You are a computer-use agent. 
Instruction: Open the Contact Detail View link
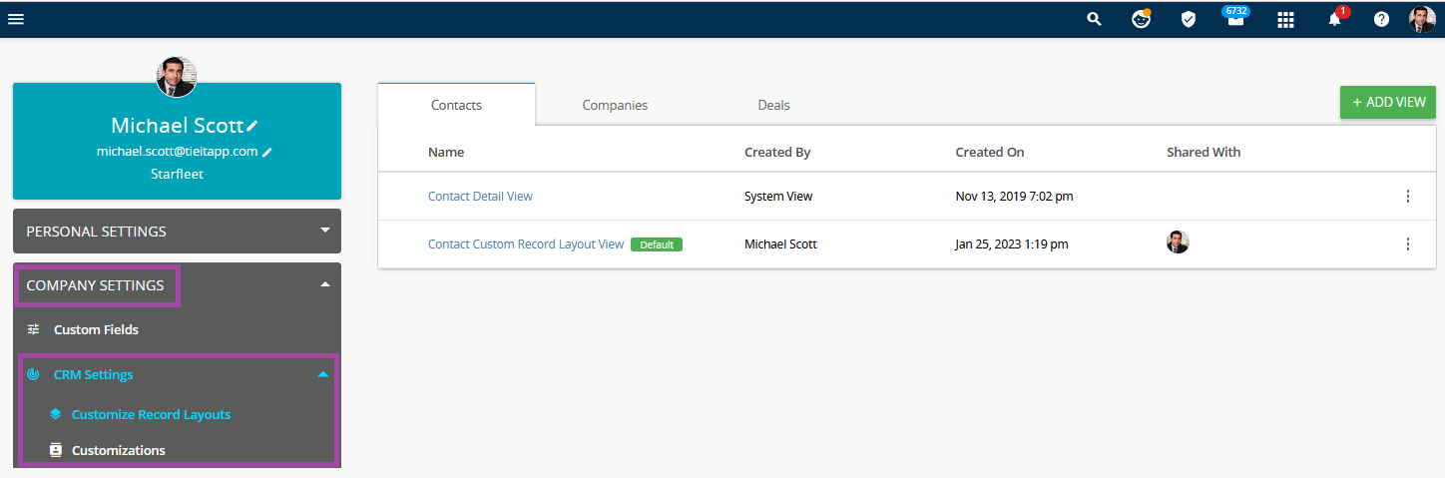click(x=480, y=197)
